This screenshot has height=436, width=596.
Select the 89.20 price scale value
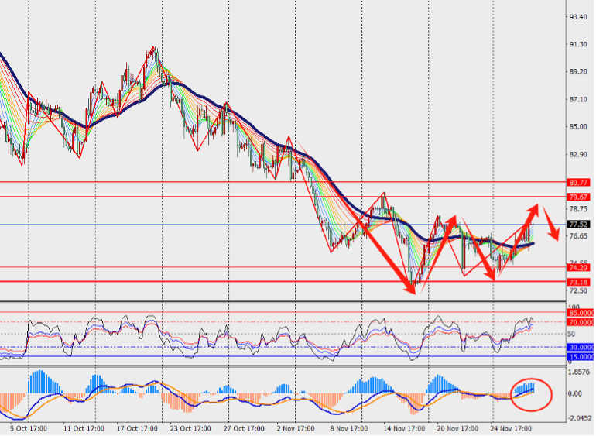click(578, 72)
